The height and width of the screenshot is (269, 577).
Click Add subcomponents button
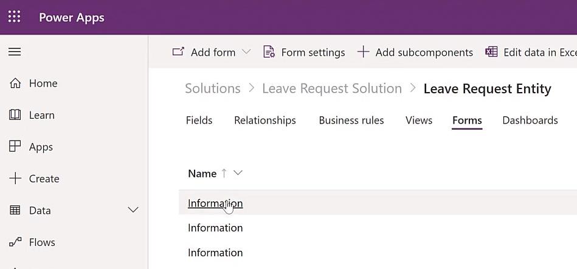[x=415, y=52]
